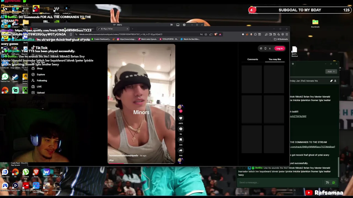Open TreeSize Free desktop shortcut
The height and width of the screenshot is (198, 353).
pos(5,77)
